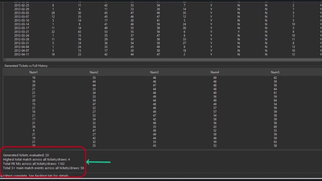
Task: Click value 32 in the 2012-03-21 row
Action: (53, 32)
